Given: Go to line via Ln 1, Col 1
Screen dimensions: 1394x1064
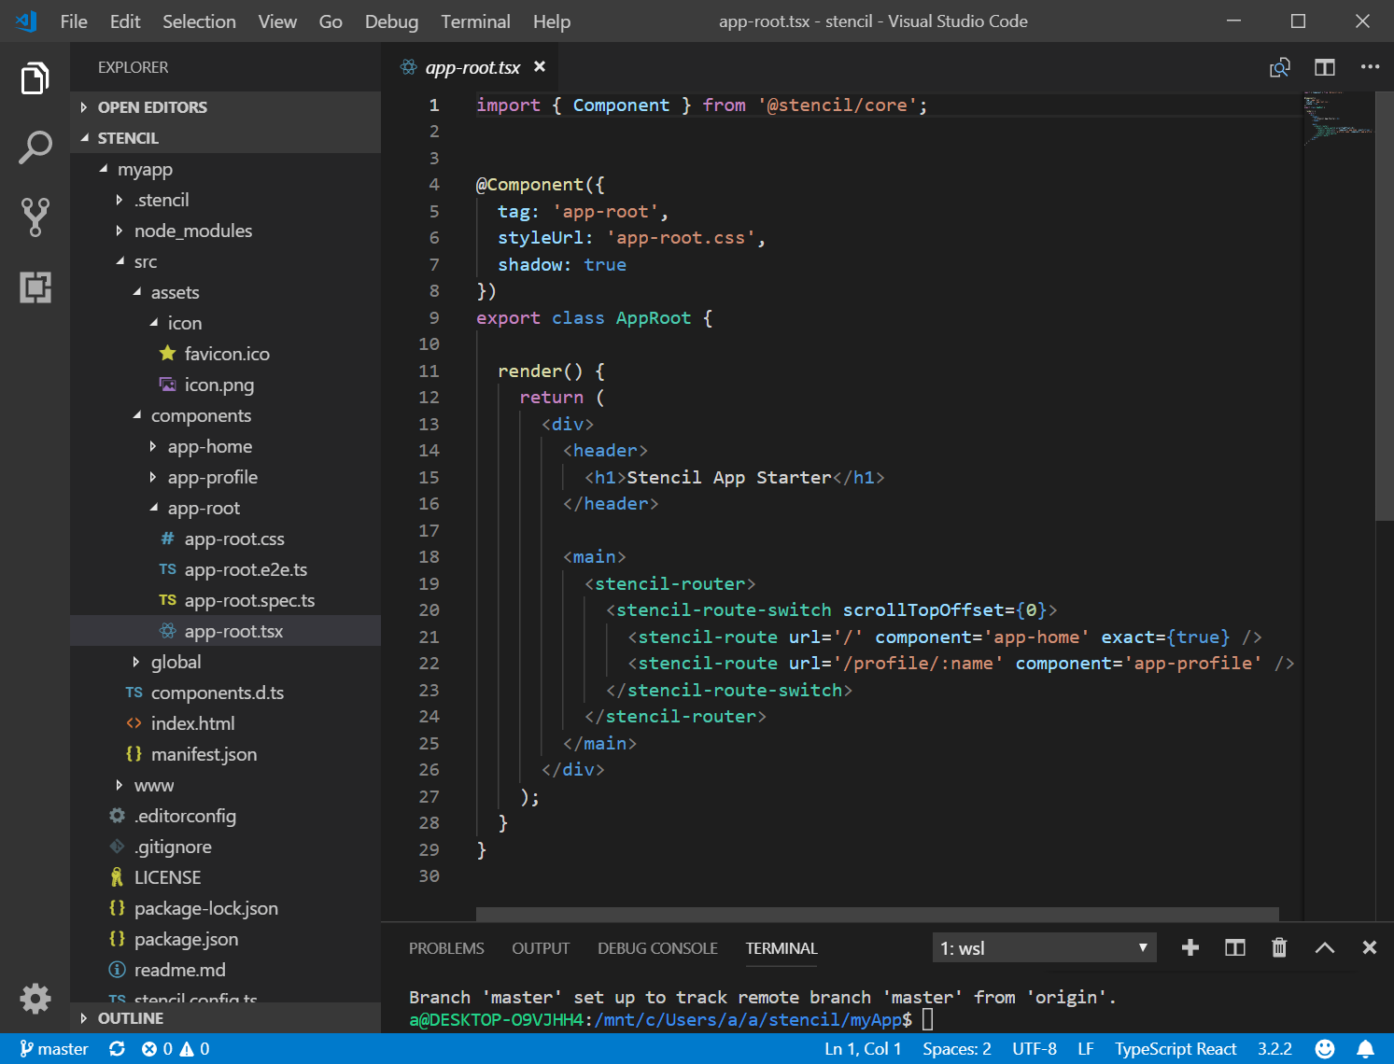Looking at the screenshot, I should [x=863, y=1049].
